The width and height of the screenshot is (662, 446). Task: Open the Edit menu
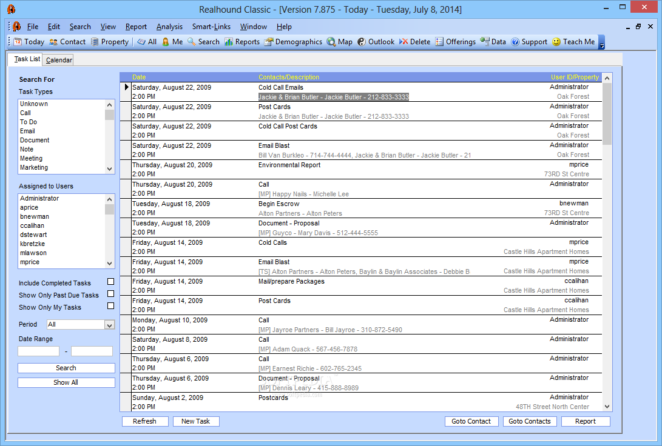click(x=53, y=27)
